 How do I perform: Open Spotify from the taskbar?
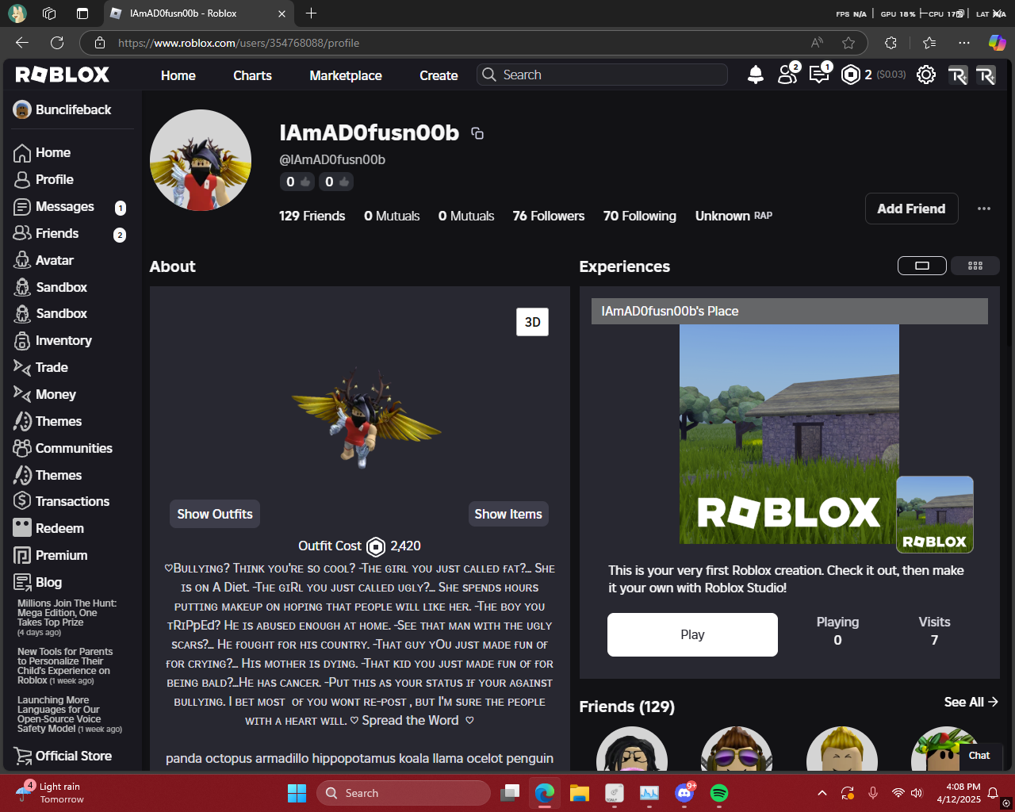click(x=719, y=793)
